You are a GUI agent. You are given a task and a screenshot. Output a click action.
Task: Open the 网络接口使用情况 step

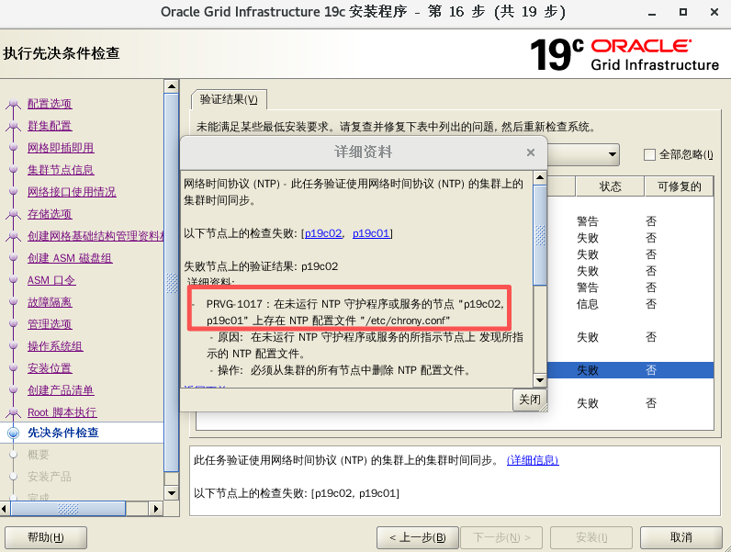pyautogui.click(x=72, y=192)
